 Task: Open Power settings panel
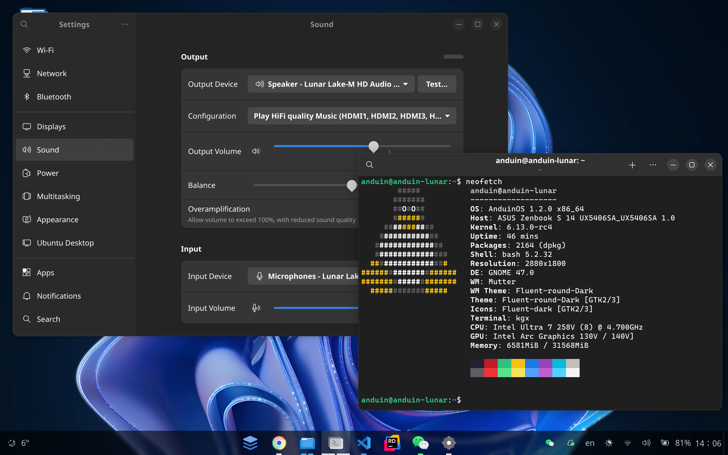click(74, 173)
